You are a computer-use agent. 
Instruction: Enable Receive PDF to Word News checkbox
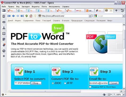click(90, 87)
